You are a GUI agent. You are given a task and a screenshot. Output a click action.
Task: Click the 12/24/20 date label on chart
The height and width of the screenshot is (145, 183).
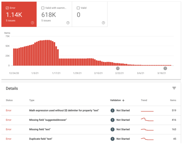14,73
